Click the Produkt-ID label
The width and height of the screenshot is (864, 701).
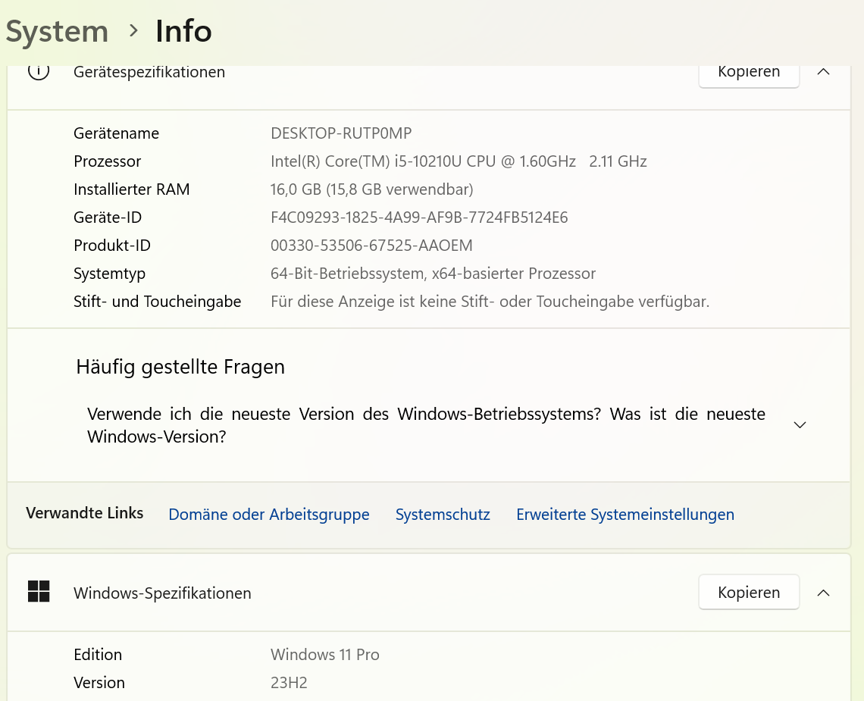point(112,246)
